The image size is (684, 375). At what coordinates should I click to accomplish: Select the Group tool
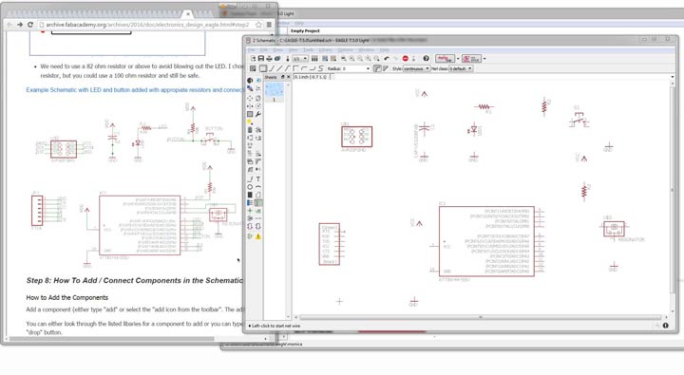(x=250, y=114)
